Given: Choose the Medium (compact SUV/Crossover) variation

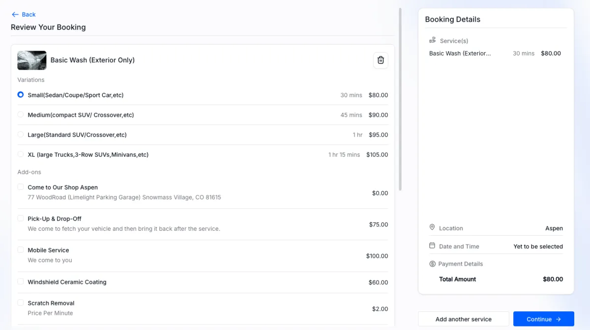Looking at the screenshot, I should pos(21,114).
